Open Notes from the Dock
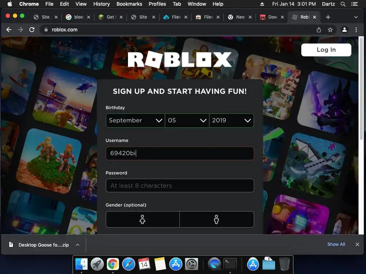 click(160, 264)
